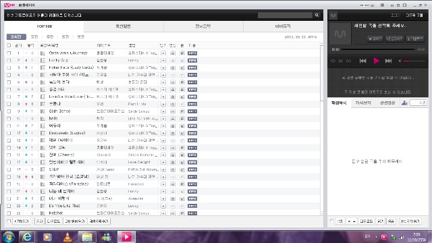Skip to the previous track
This screenshot has width=432, height=243.
(x=363, y=61)
